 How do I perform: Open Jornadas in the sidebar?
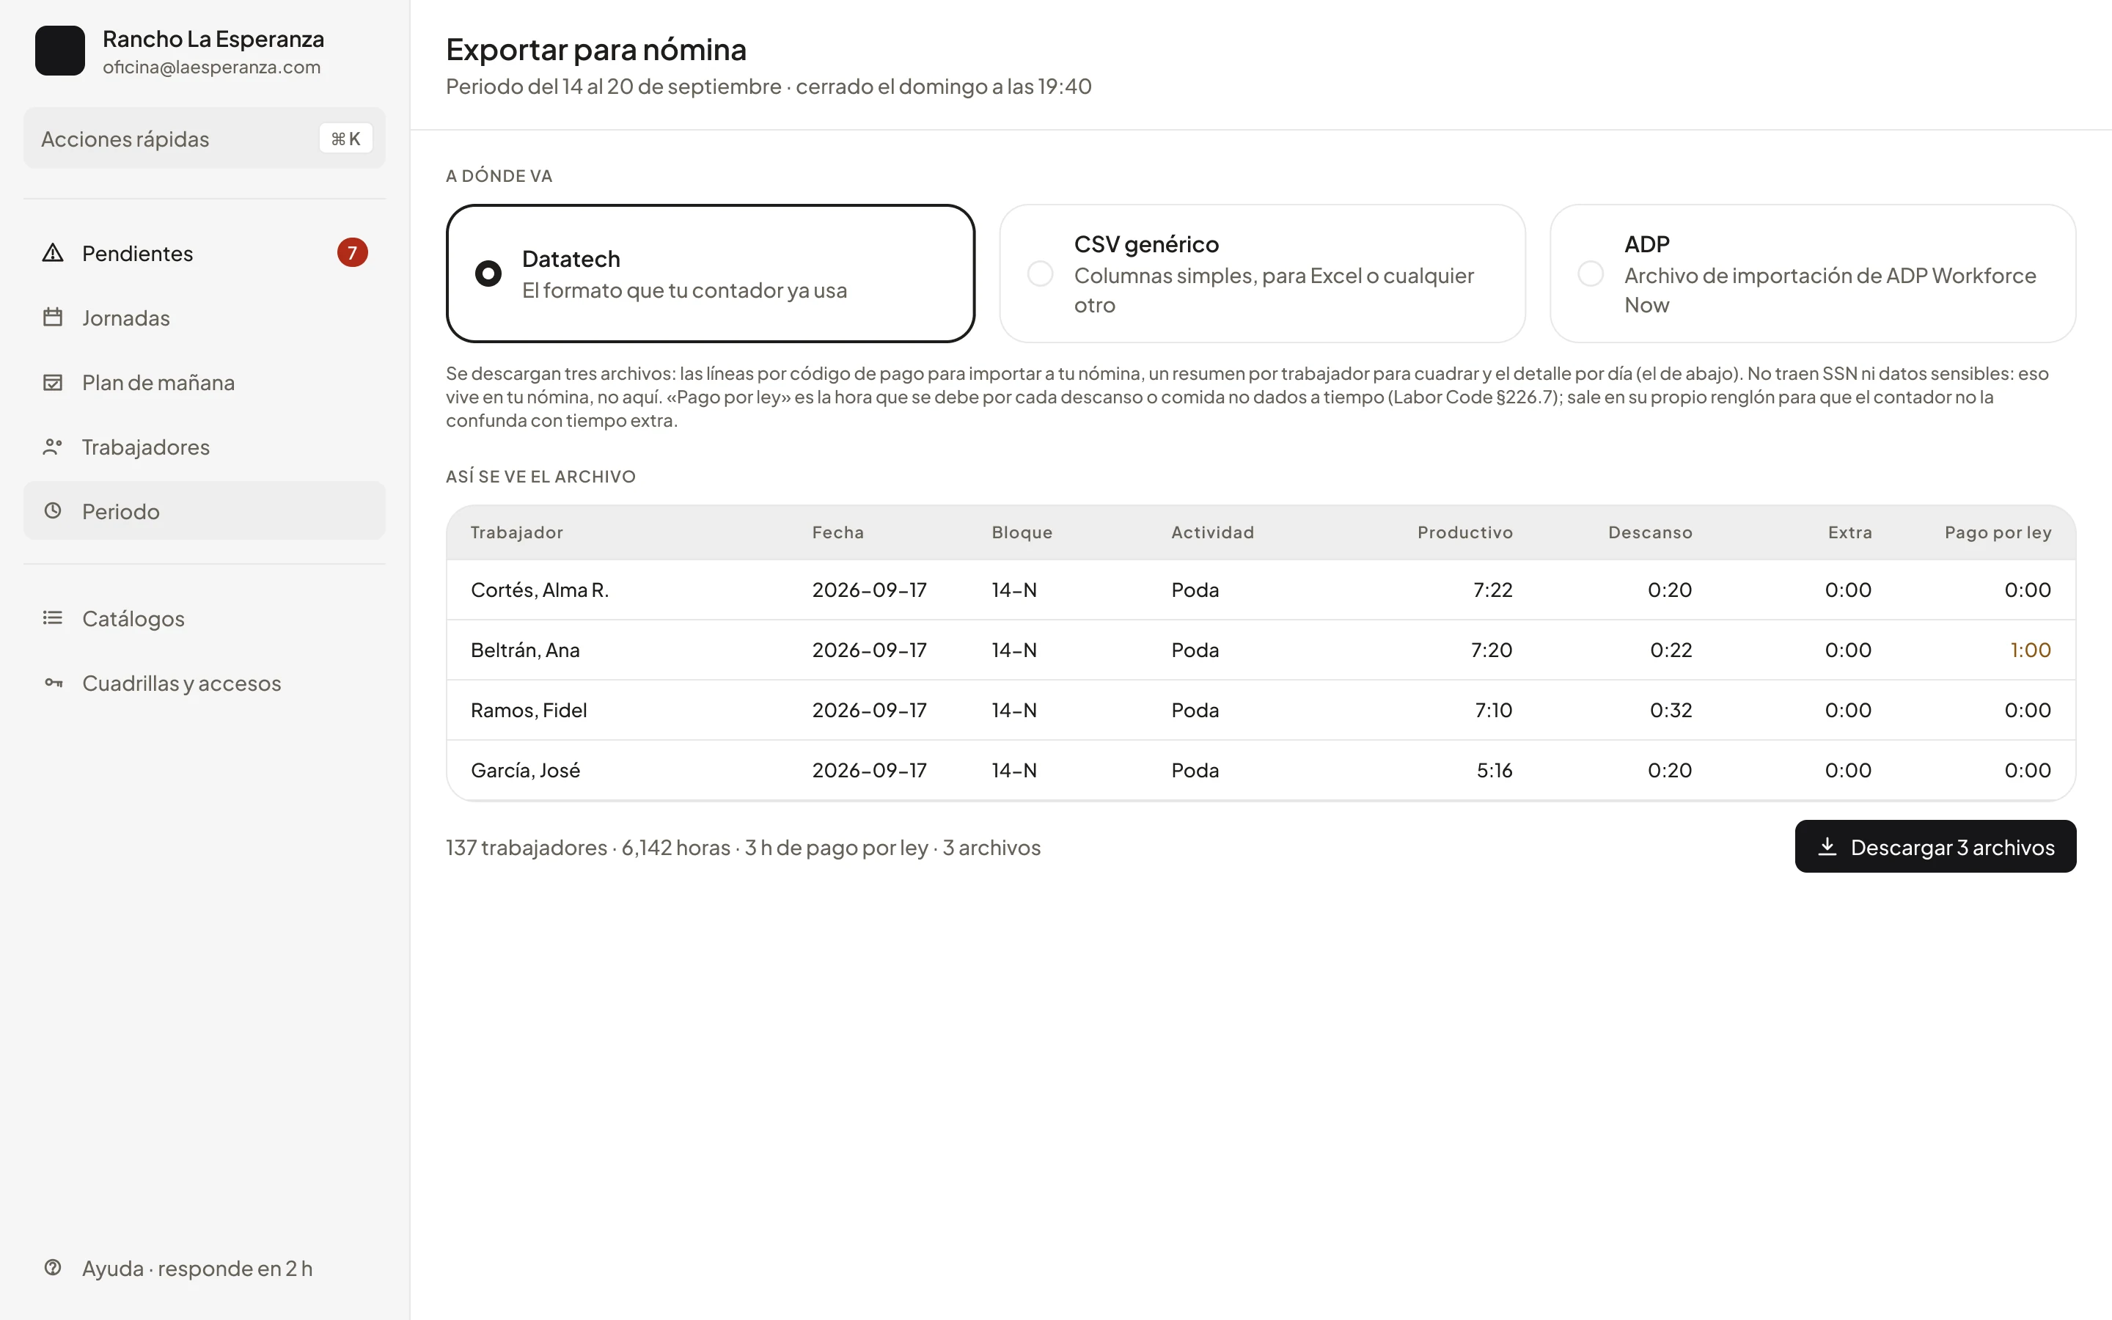click(204, 318)
